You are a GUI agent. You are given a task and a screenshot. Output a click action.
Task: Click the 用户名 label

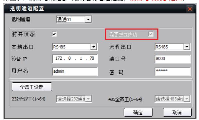coord(20,70)
